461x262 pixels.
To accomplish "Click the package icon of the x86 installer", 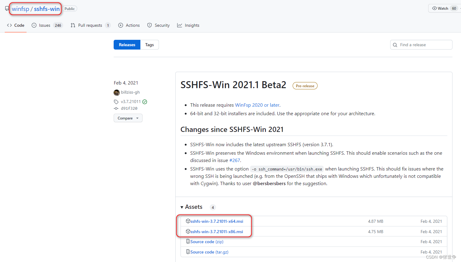I will click(188, 231).
